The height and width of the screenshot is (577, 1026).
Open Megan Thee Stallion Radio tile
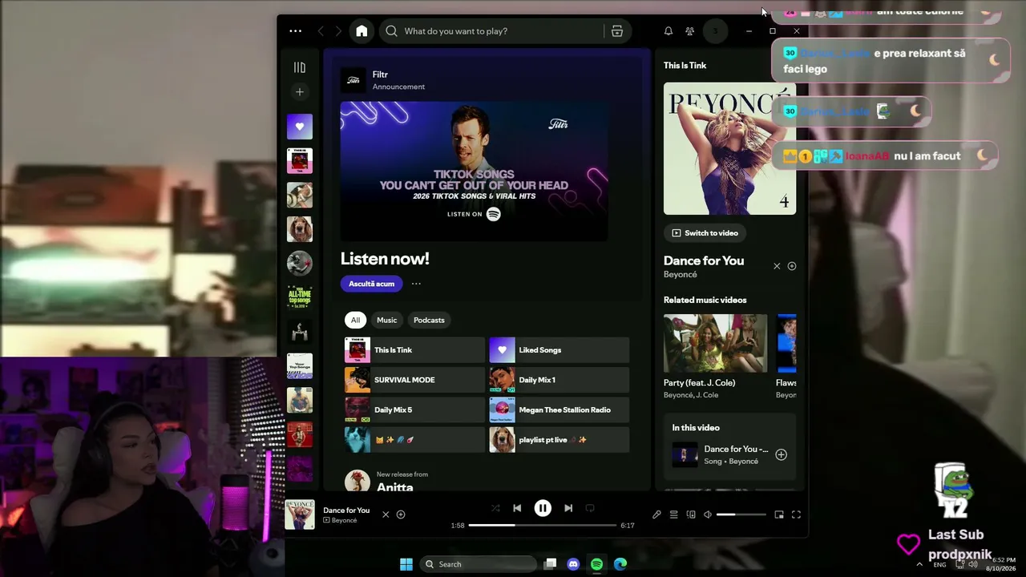pyautogui.click(x=559, y=410)
